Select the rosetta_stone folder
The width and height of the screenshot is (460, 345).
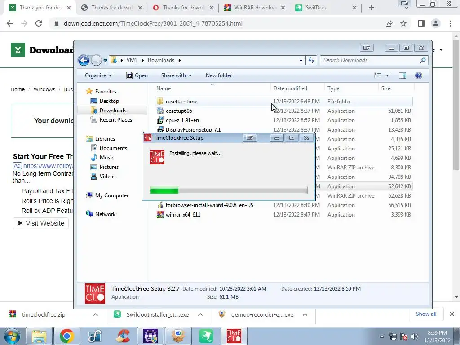pyautogui.click(x=284, y=102)
